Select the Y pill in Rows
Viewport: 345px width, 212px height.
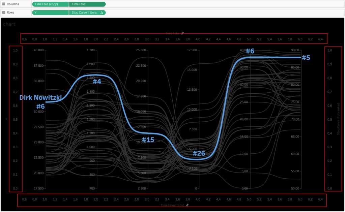click(x=50, y=12)
